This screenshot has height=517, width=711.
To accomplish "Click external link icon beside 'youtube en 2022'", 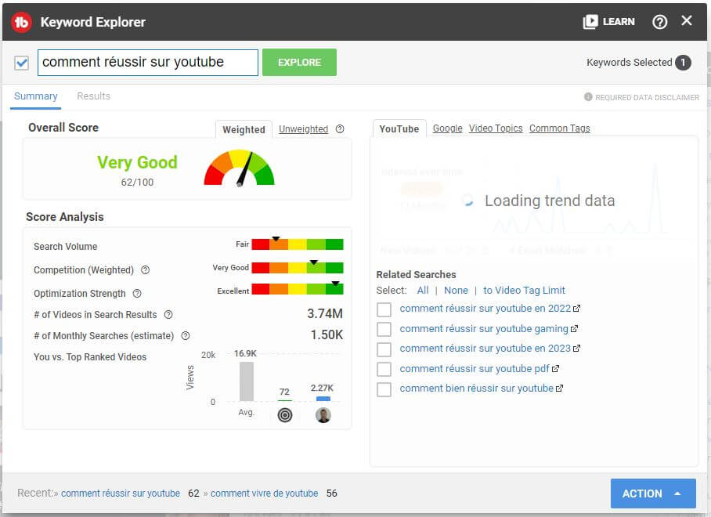I will (576, 309).
